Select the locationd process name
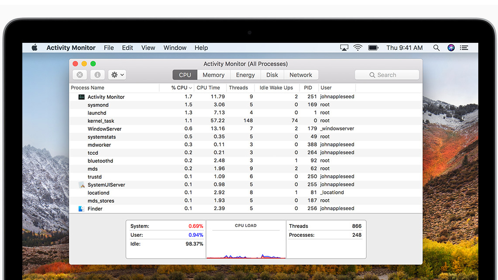 point(98,193)
